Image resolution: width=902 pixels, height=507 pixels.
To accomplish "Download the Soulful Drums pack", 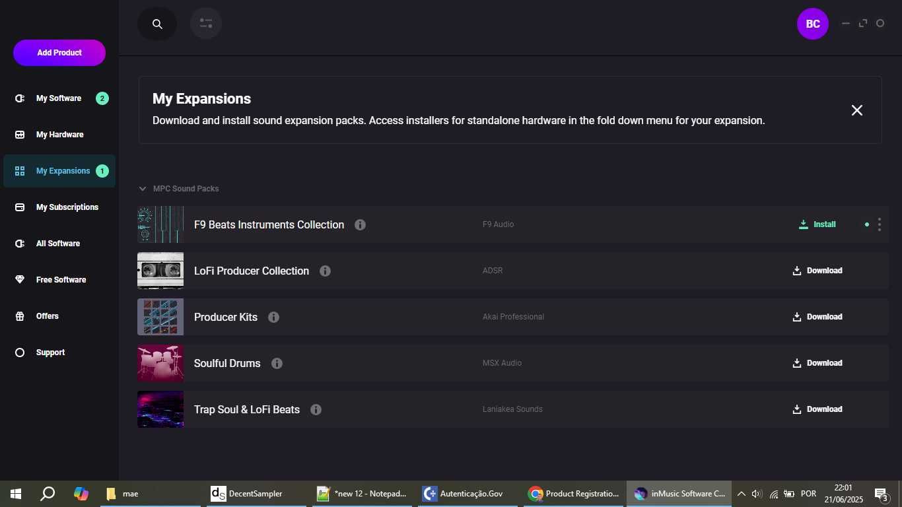I will point(817,363).
